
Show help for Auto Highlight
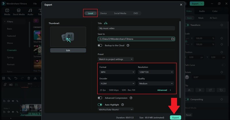[x=122, y=105]
